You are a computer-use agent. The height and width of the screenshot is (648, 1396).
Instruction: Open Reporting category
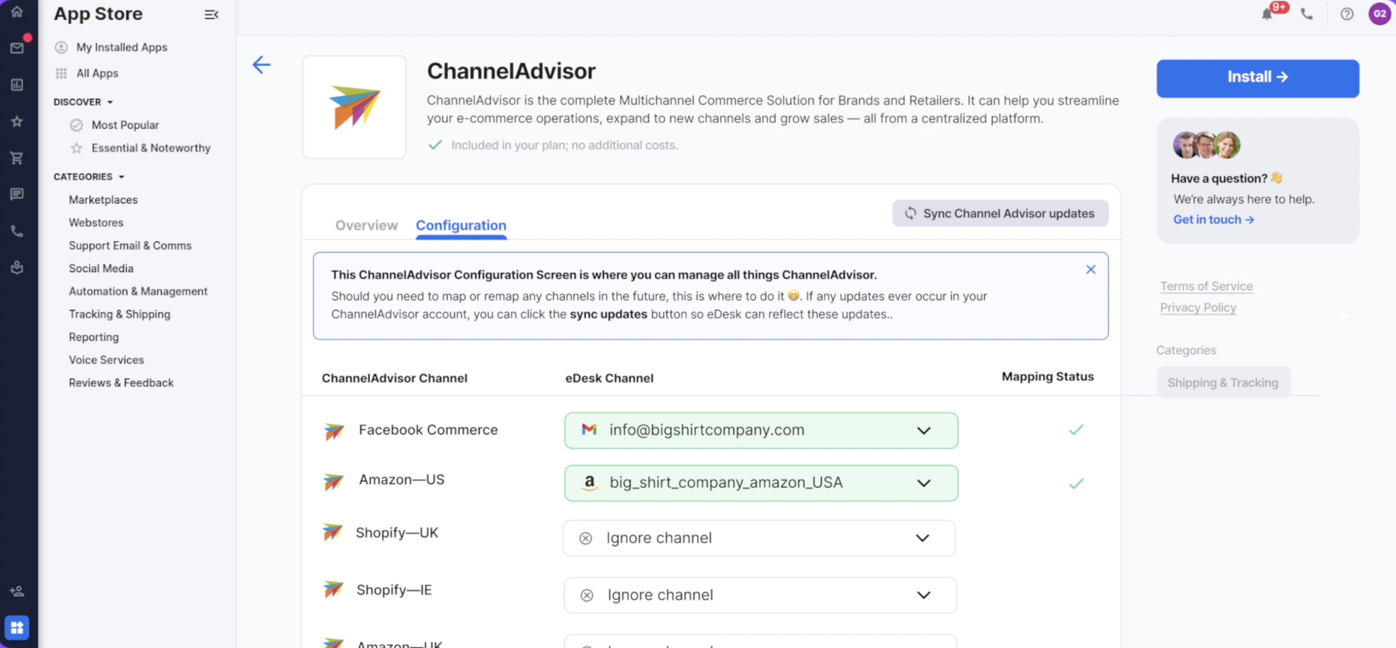click(x=94, y=337)
